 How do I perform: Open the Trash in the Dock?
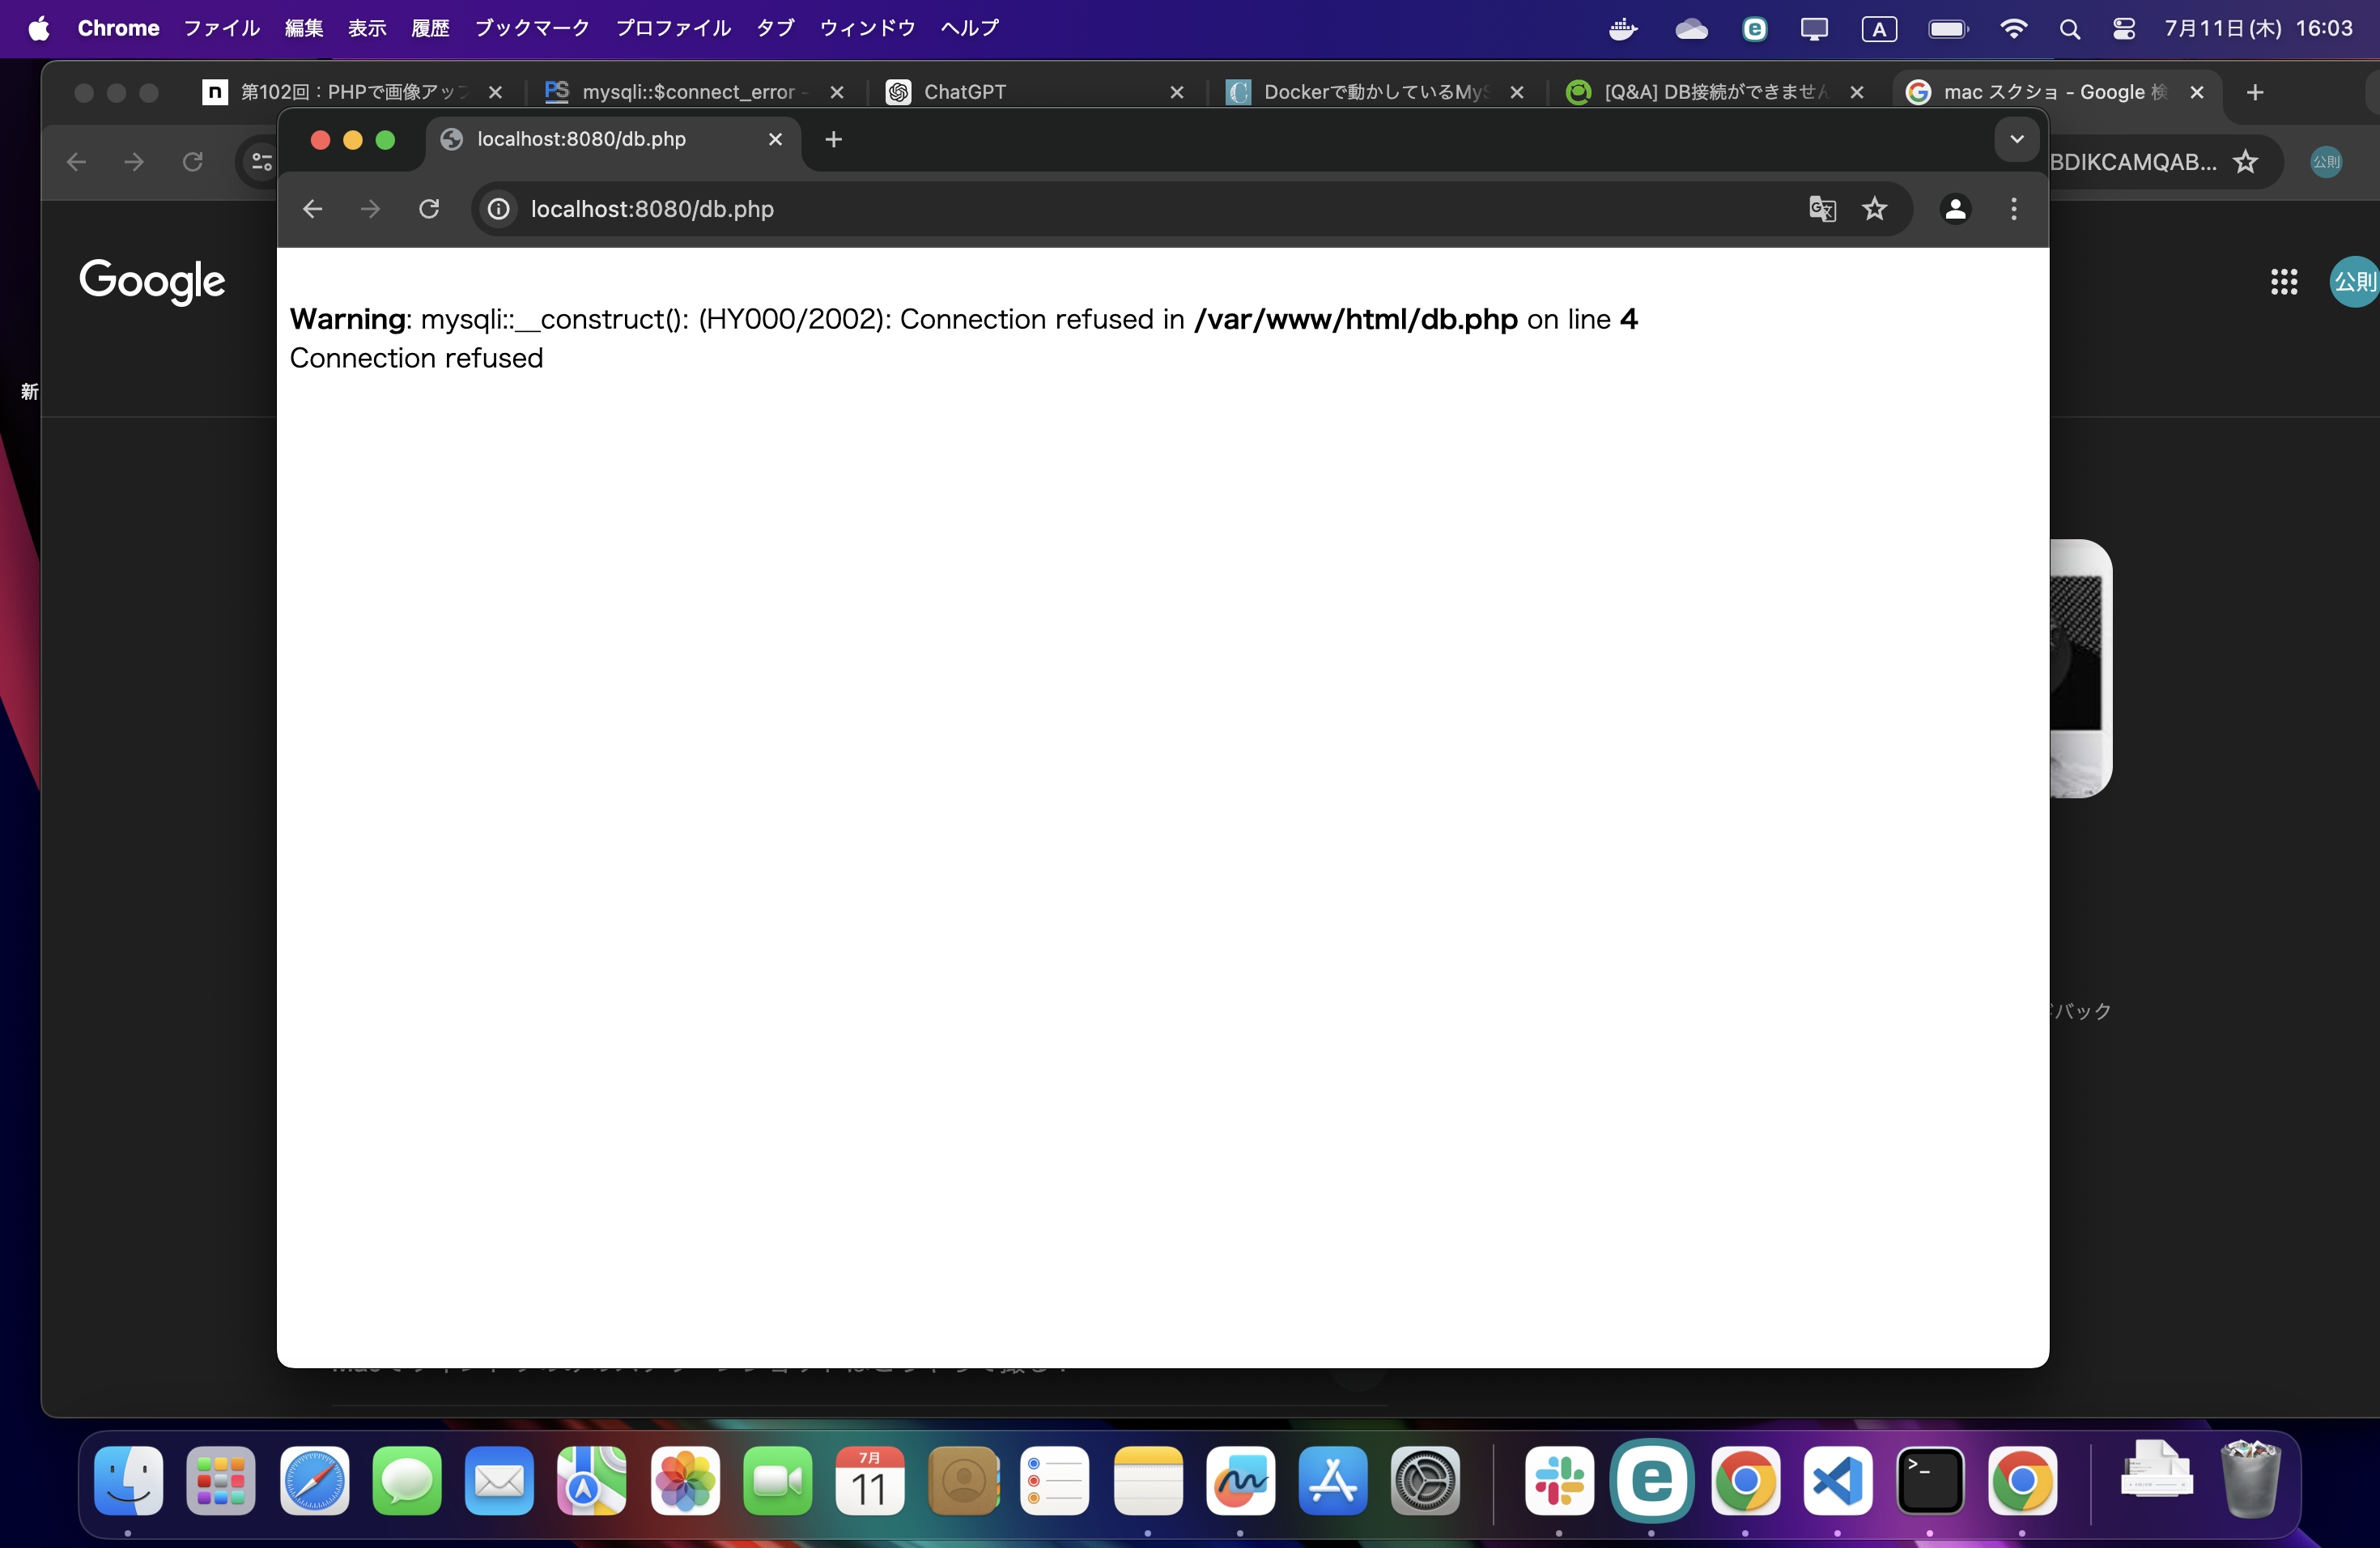[2250, 1478]
